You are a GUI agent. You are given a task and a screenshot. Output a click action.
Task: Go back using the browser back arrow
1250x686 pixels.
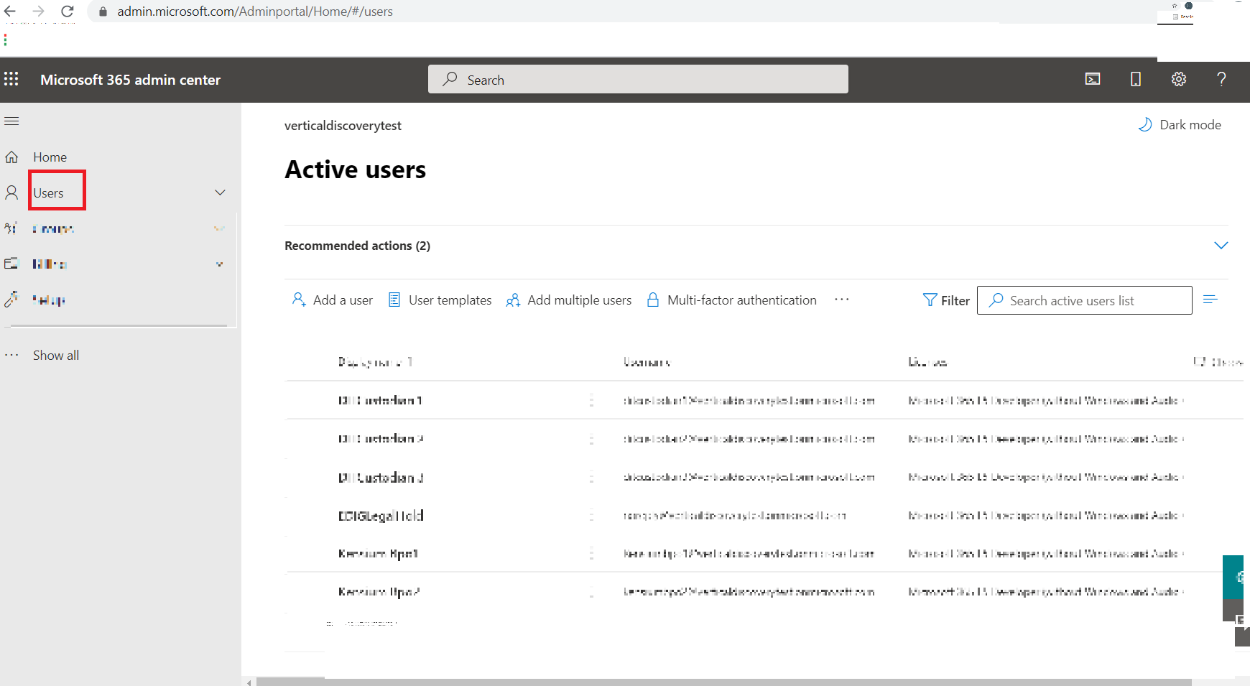click(x=10, y=11)
